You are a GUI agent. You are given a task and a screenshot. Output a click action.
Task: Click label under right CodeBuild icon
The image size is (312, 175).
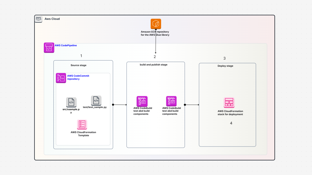click(x=172, y=111)
